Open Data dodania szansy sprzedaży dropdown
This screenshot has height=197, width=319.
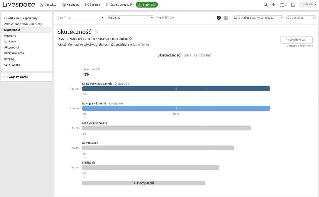(258, 18)
